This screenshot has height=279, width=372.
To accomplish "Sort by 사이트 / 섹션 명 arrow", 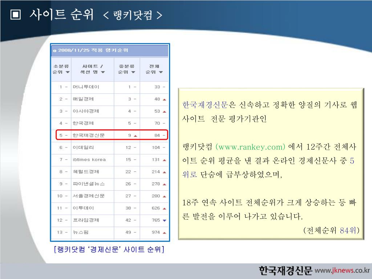I will point(103,72).
